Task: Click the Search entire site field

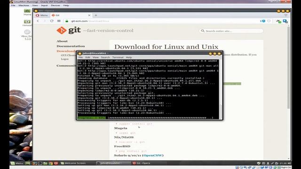Action: [x=231, y=31]
